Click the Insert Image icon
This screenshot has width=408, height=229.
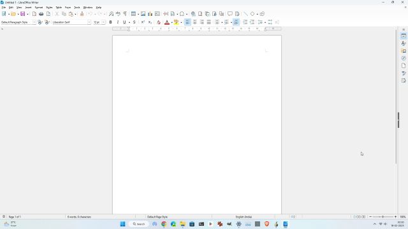[143, 14]
